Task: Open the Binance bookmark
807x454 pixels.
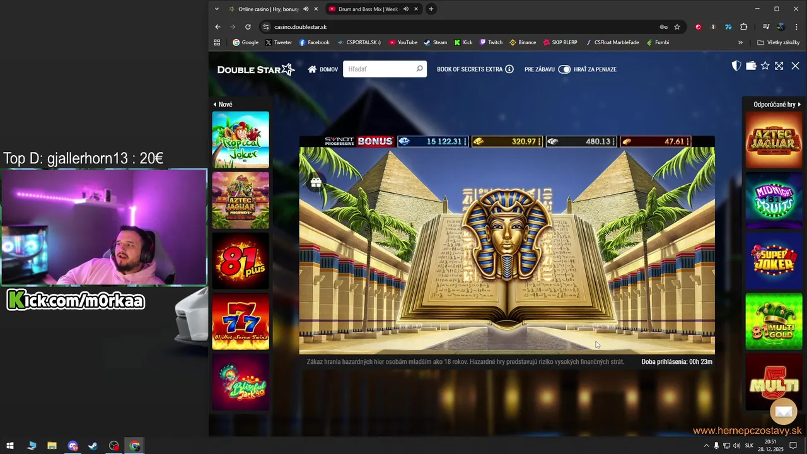Action: (x=523, y=42)
